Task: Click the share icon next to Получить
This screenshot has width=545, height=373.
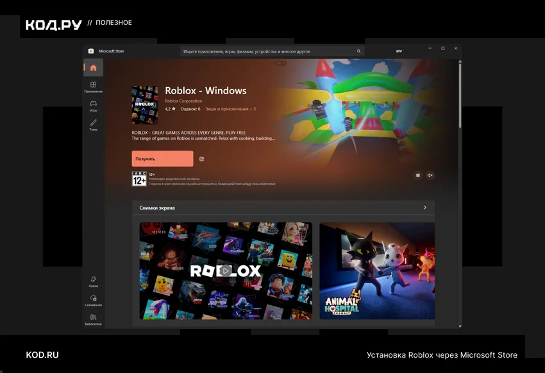Action: (201, 159)
